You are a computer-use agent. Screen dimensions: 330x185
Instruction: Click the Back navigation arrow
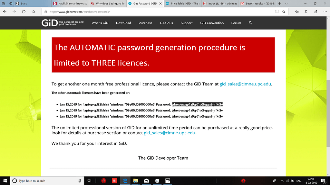tap(5, 11)
